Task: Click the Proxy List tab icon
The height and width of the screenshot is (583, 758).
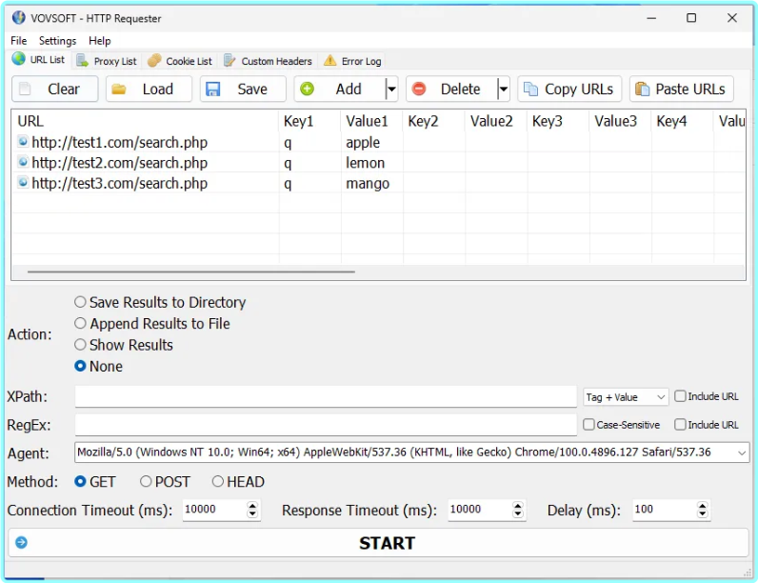Action: (82, 60)
